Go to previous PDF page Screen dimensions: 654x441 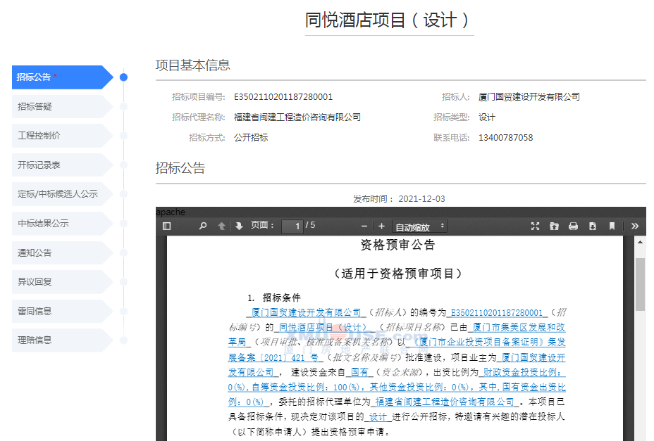click(x=221, y=226)
